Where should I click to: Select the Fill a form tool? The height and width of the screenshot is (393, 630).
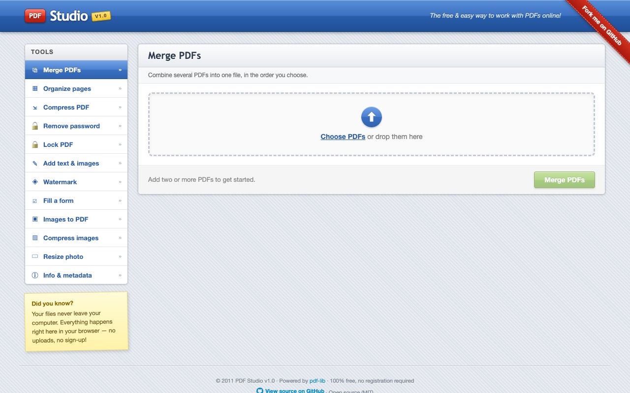tap(76, 200)
